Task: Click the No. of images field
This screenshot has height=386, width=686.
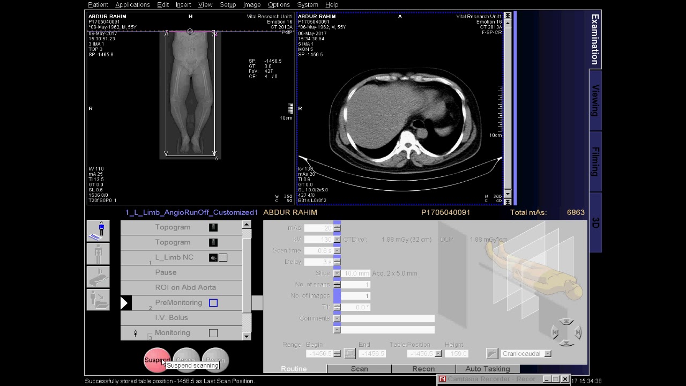Action: click(355, 295)
